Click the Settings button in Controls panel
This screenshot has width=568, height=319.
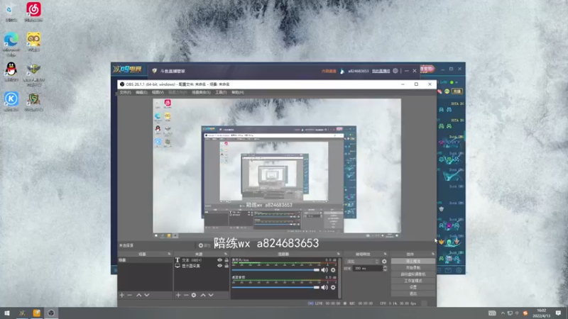[413, 287]
